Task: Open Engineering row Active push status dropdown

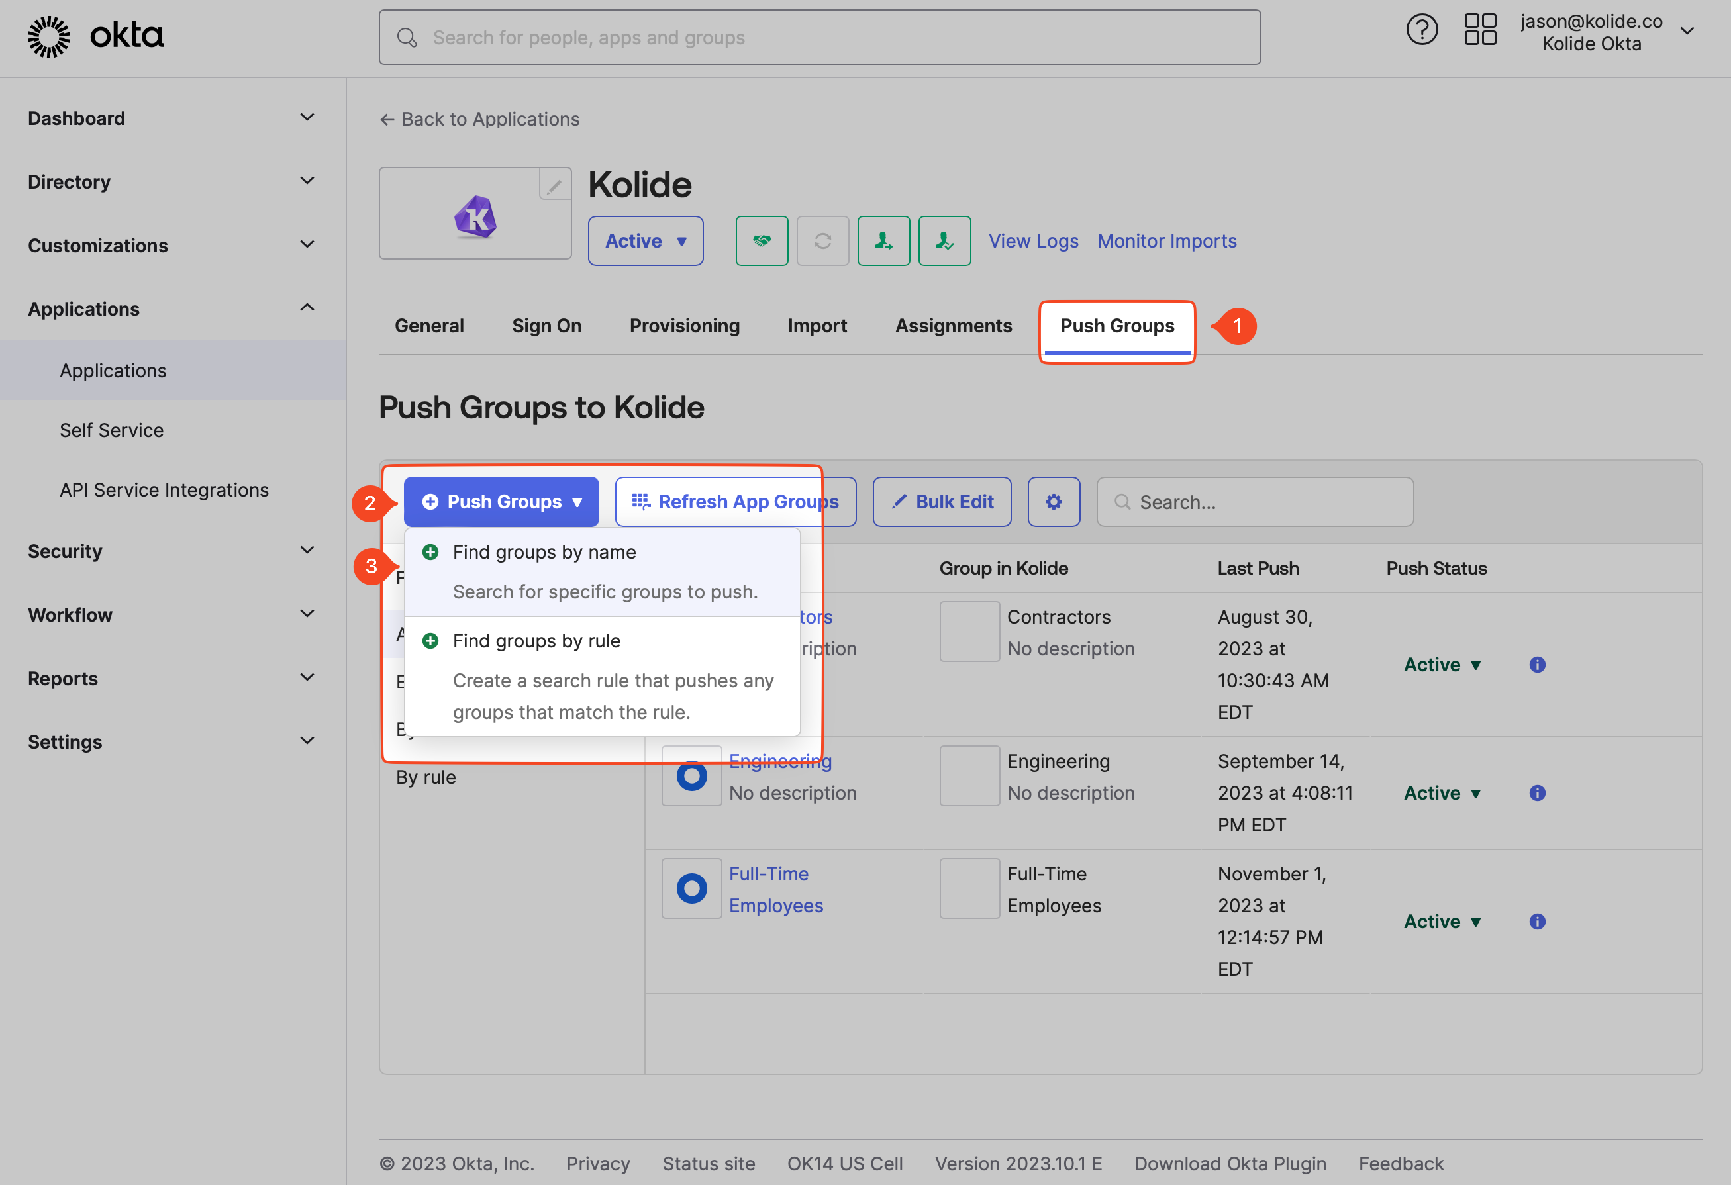Action: 1442,793
